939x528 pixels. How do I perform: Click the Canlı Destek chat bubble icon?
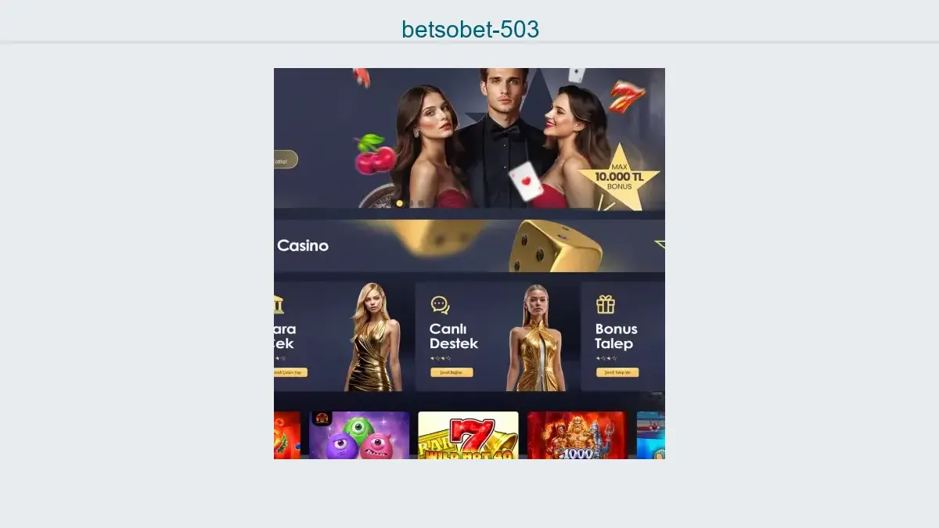[440, 305]
